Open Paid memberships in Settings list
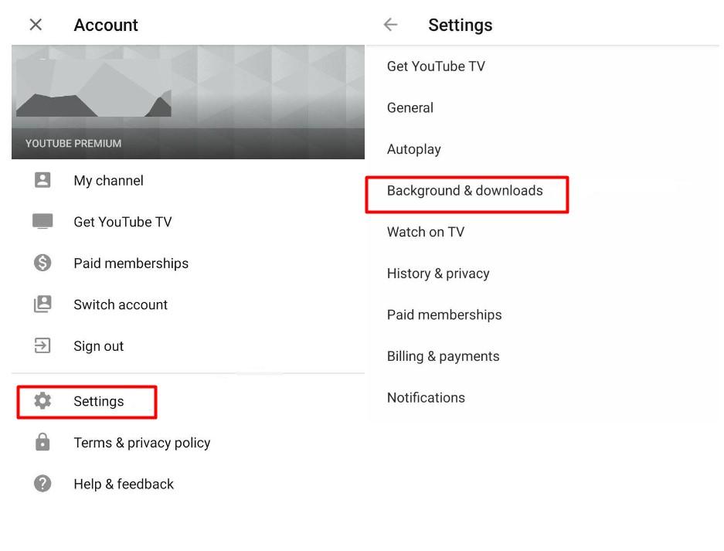Viewport: 724px width, 551px height. coord(444,315)
